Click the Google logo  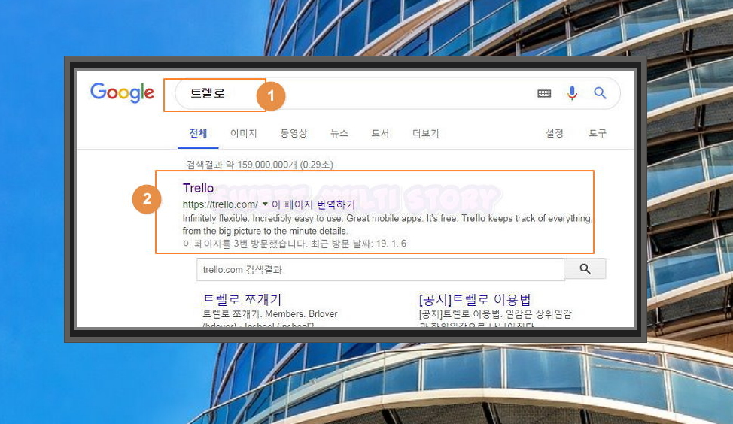point(122,92)
